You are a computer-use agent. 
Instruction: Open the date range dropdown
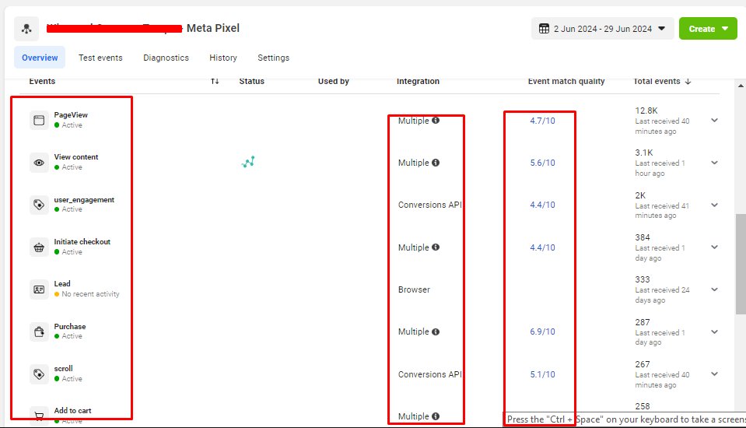(x=602, y=29)
